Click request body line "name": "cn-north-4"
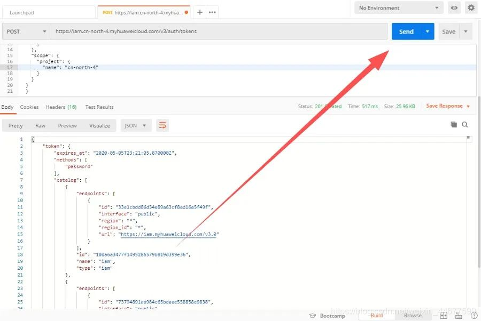This screenshot has width=481, height=321. pos(70,67)
